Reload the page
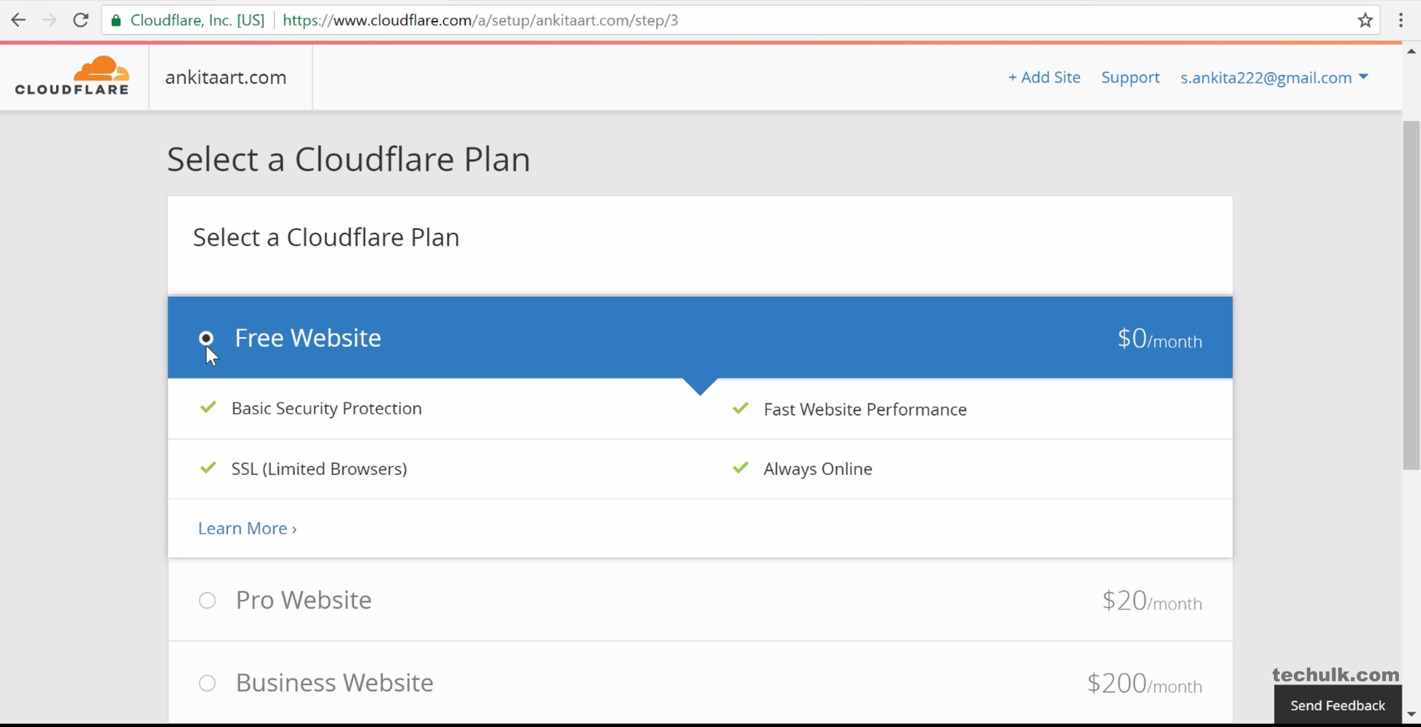 pyautogui.click(x=81, y=21)
